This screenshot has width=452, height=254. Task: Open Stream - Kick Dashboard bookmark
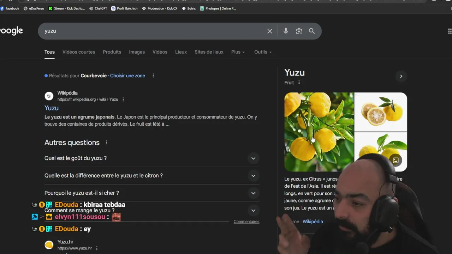67,8
